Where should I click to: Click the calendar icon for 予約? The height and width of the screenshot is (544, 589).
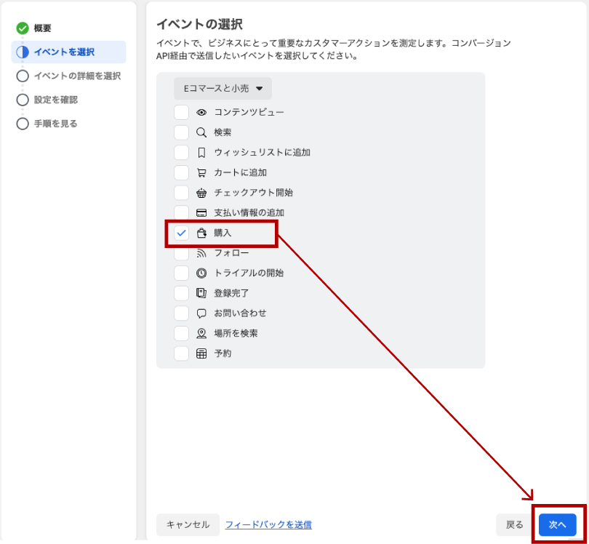coord(202,353)
